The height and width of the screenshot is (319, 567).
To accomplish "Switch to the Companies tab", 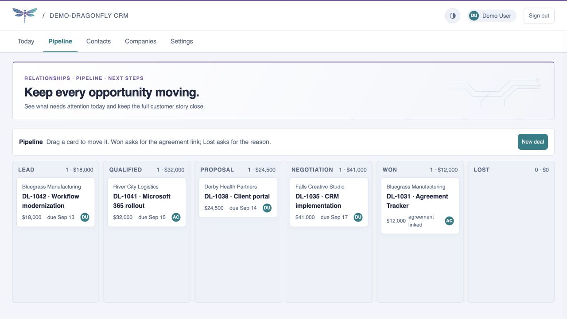I will (x=140, y=41).
